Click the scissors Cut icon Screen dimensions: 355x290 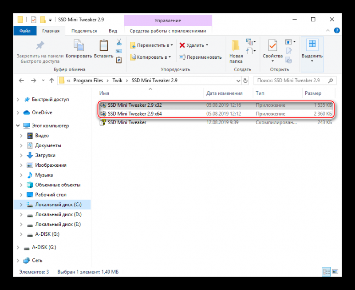pyautogui.click(x=119, y=42)
